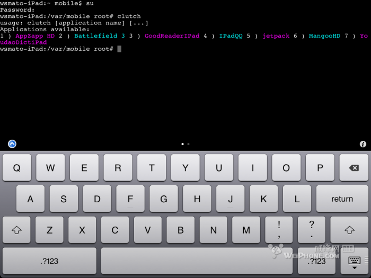Image resolution: width=371 pixels, height=278 pixels.
Task: Click the 'udaoDictiPad' text
Action: pos(23,42)
